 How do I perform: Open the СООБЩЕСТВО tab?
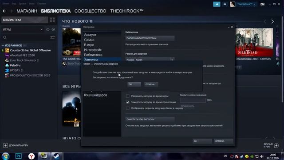90,11
